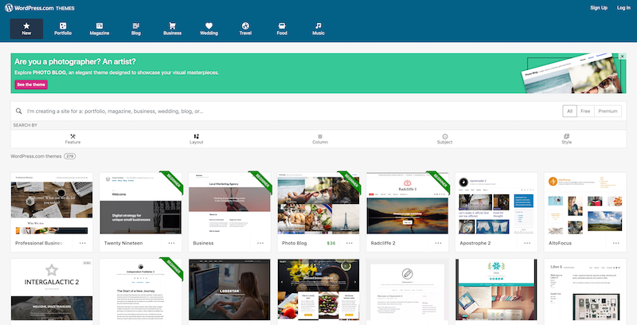The height and width of the screenshot is (325, 637).
Task: Open Independent Publisher 2 theme thumbnail
Action: [141, 290]
